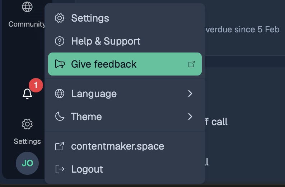Viewport: 285px width, 187px height.
Task: Open the Language menu entry
Action: pos(125,93)
